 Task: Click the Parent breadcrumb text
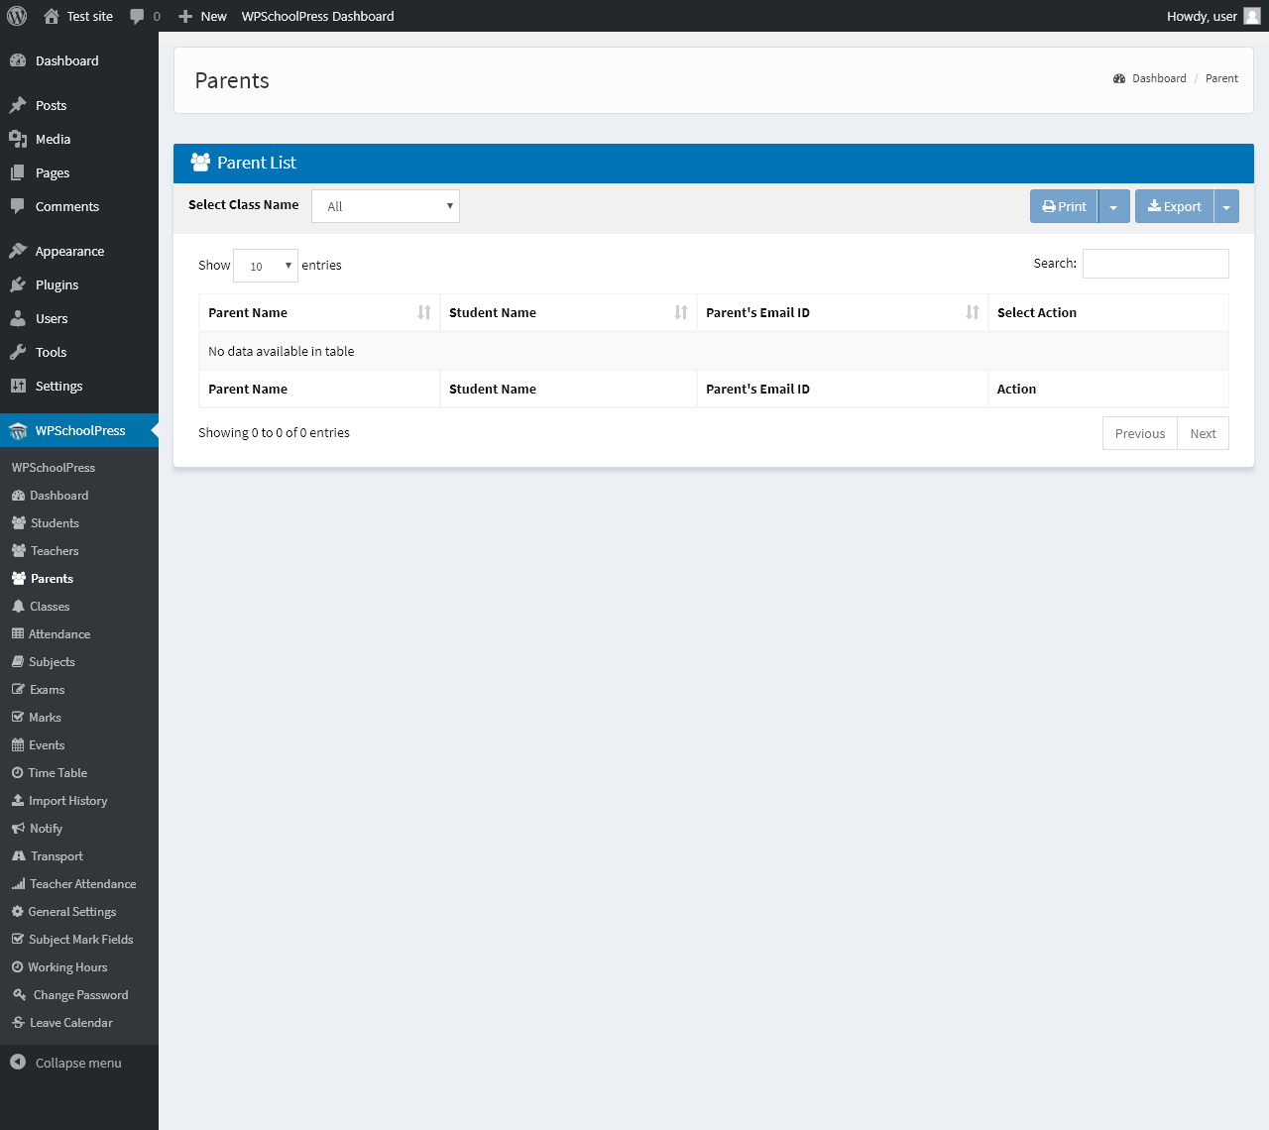tap(1221, 78)
